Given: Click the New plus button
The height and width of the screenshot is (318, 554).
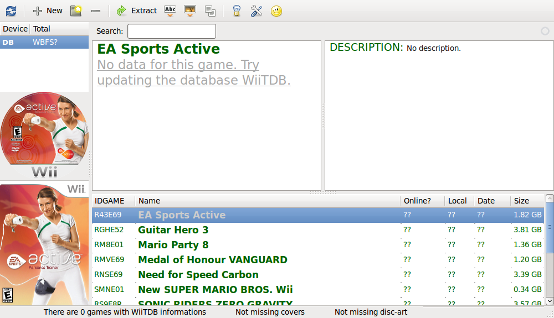Looking at the screenshot, I should coord(47,11).
